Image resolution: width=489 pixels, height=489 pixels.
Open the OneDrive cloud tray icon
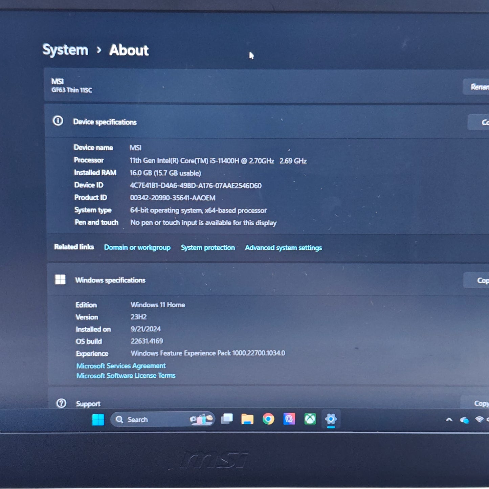tap(464, 420)
